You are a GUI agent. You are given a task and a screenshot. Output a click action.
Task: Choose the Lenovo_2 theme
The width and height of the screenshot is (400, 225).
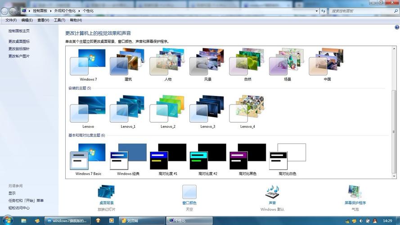(x=167, y=112)
